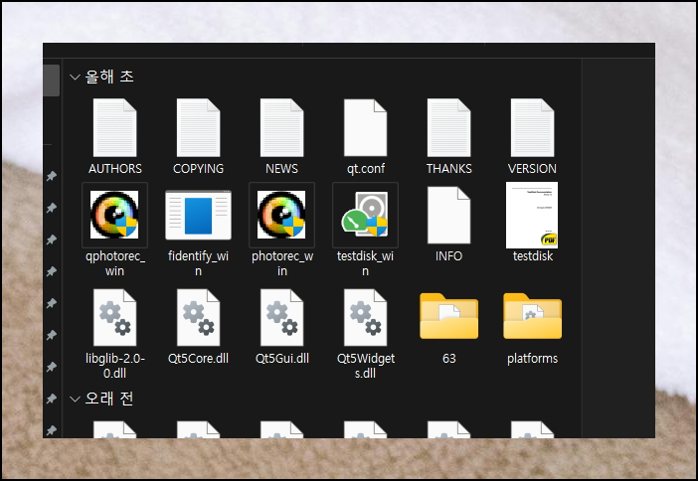The height and width of the screenshot is (481, 698).
Task: Click the VERSION file name label
Action: pyautogui.click(x=532, y=169)
